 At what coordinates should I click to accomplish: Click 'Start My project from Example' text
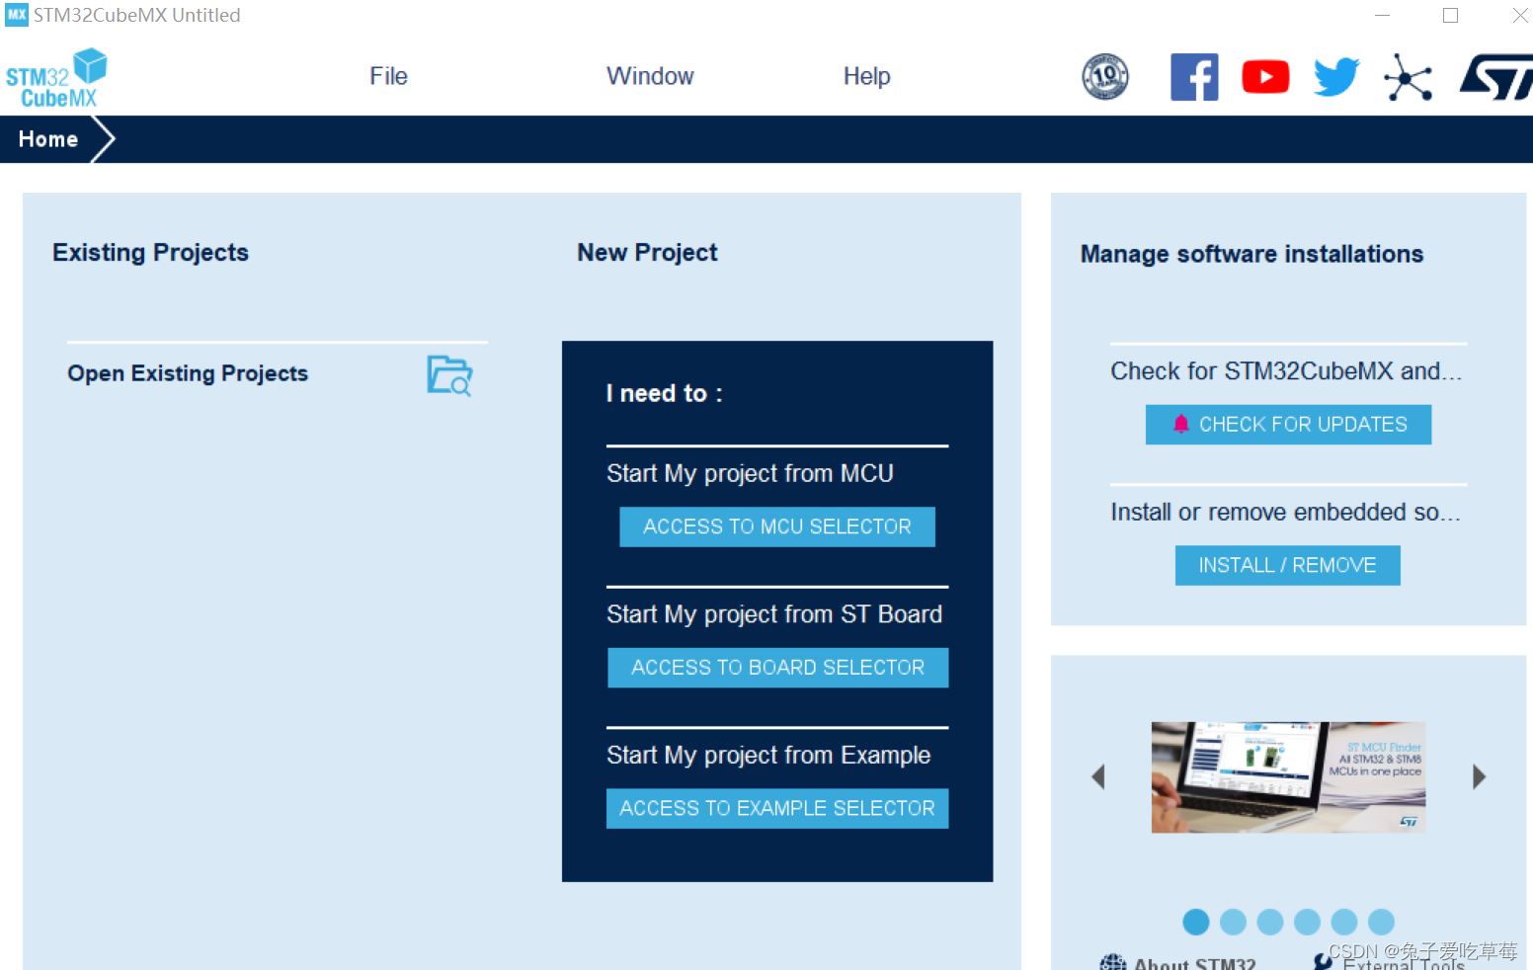pos(768,756)
